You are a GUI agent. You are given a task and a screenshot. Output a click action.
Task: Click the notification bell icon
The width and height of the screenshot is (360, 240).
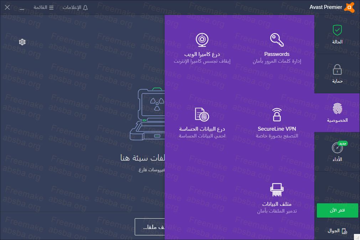[x=86, y=8]
